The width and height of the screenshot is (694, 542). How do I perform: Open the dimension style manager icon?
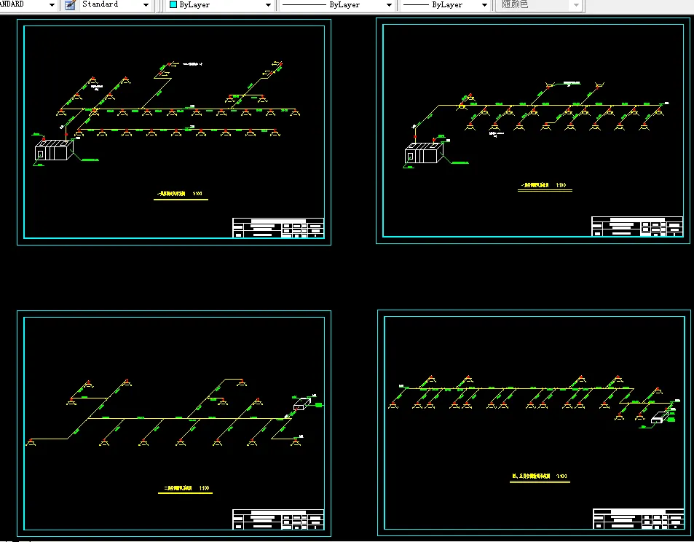point(70,5)
